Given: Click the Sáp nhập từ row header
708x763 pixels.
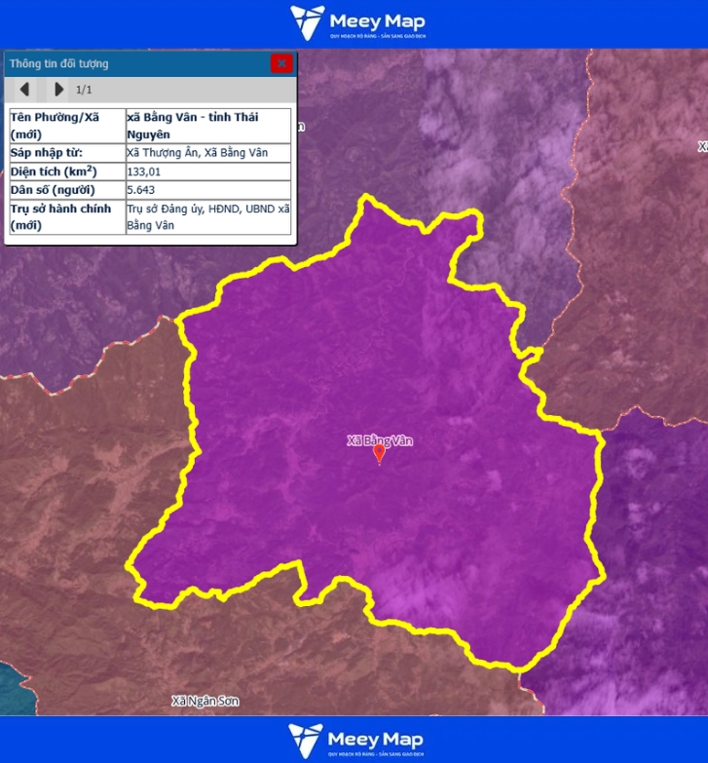Looking at the screenshot, I should point(66,153).
